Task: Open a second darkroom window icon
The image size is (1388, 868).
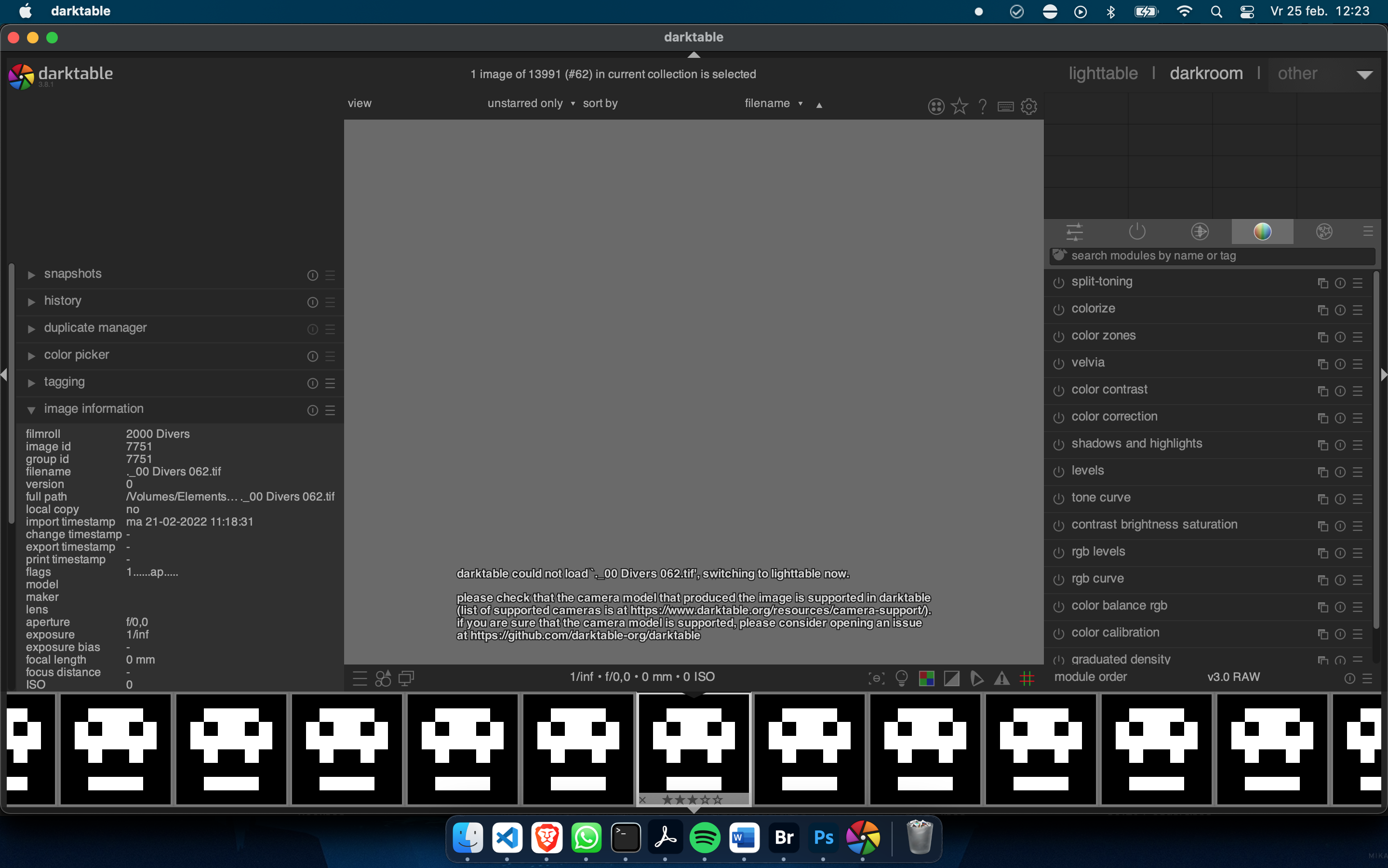Action: [406, 678]
